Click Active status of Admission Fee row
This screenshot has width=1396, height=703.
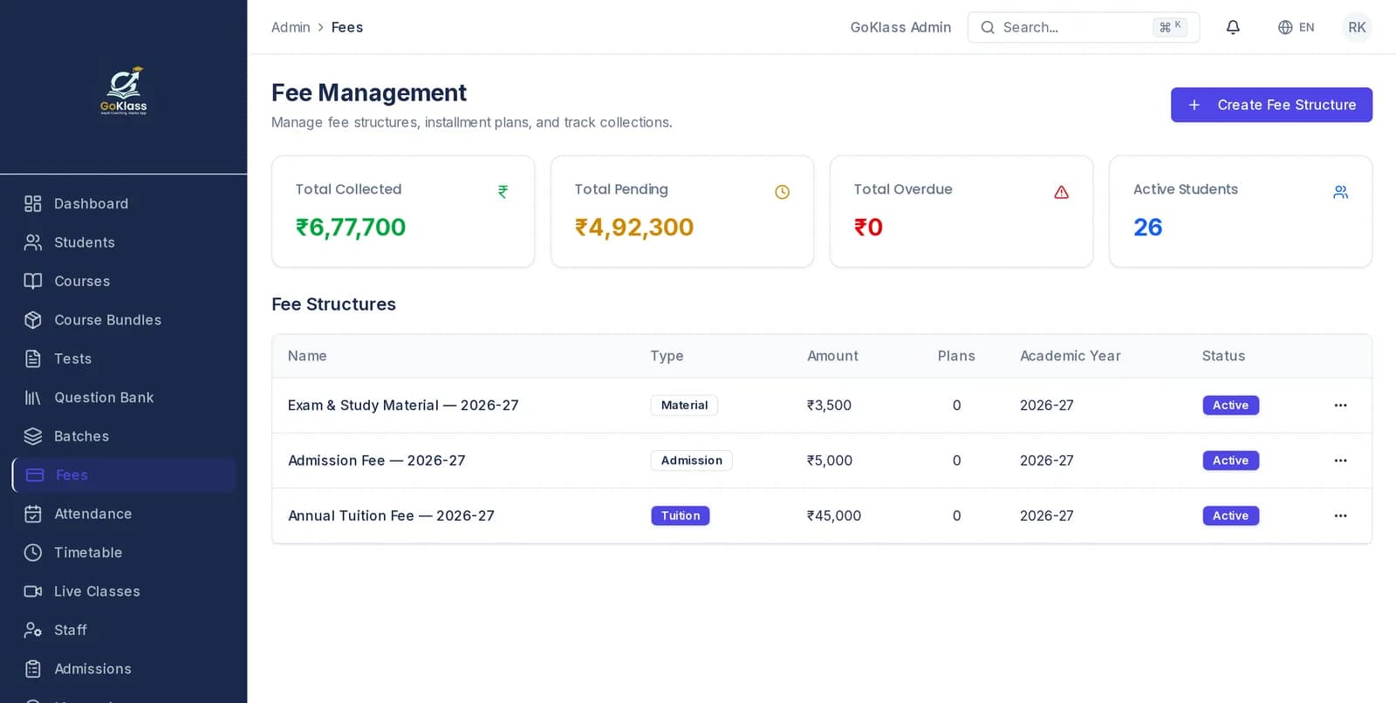pyautogui.click(x=1230, y=461)
